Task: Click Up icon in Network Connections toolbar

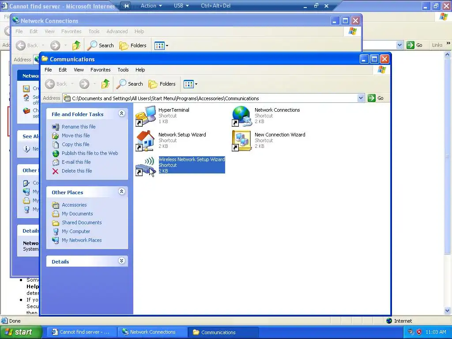Action: 76,45
